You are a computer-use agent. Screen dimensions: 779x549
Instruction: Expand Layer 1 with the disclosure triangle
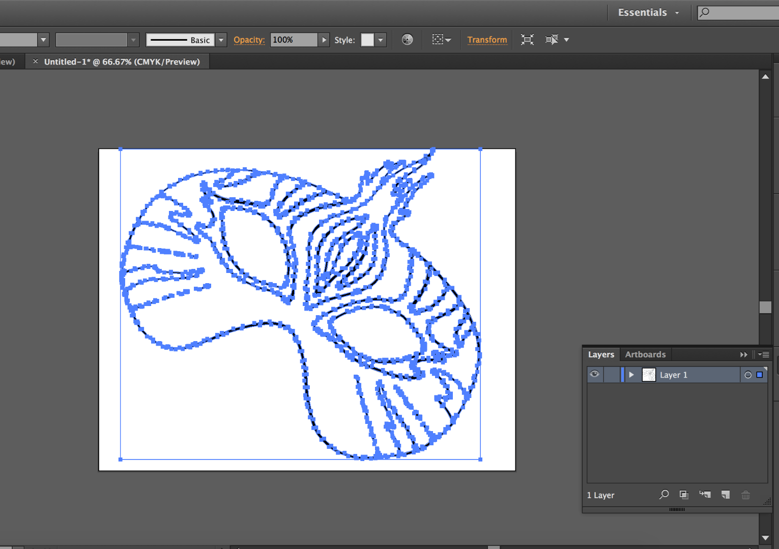click(631, 375)
